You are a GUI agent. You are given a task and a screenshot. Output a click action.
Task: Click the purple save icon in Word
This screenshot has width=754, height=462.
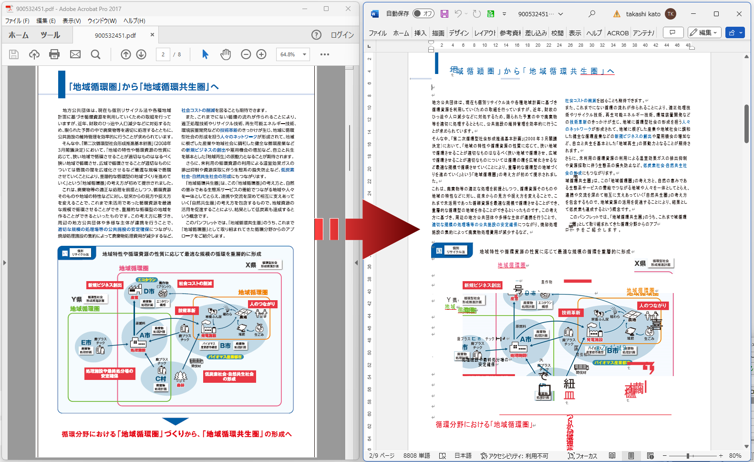click(444, 14)
